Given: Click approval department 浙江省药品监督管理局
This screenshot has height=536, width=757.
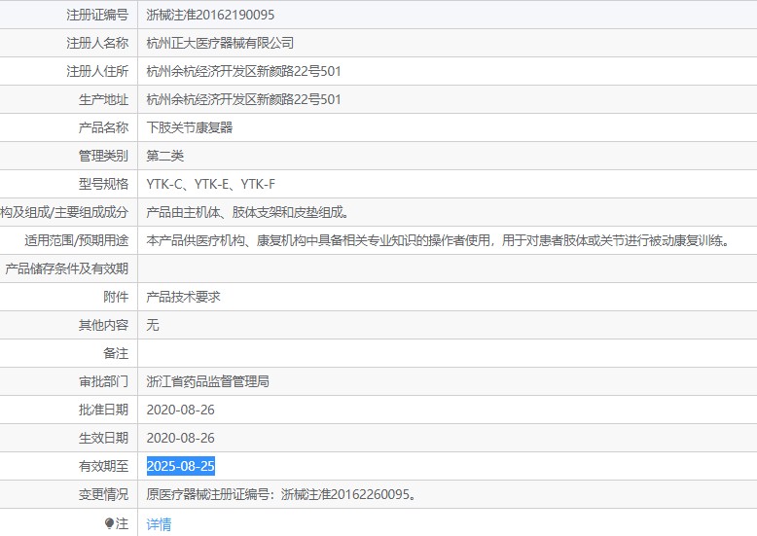Looking at the screenshot, I should click(207, 381).
